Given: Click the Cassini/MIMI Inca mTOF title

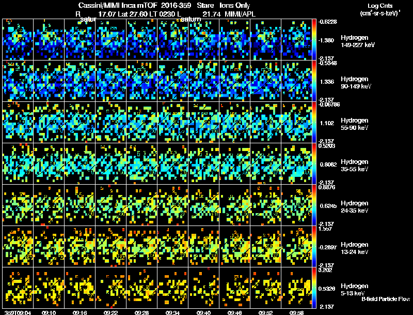Looking at the screenshot, I should coord(118,5).
